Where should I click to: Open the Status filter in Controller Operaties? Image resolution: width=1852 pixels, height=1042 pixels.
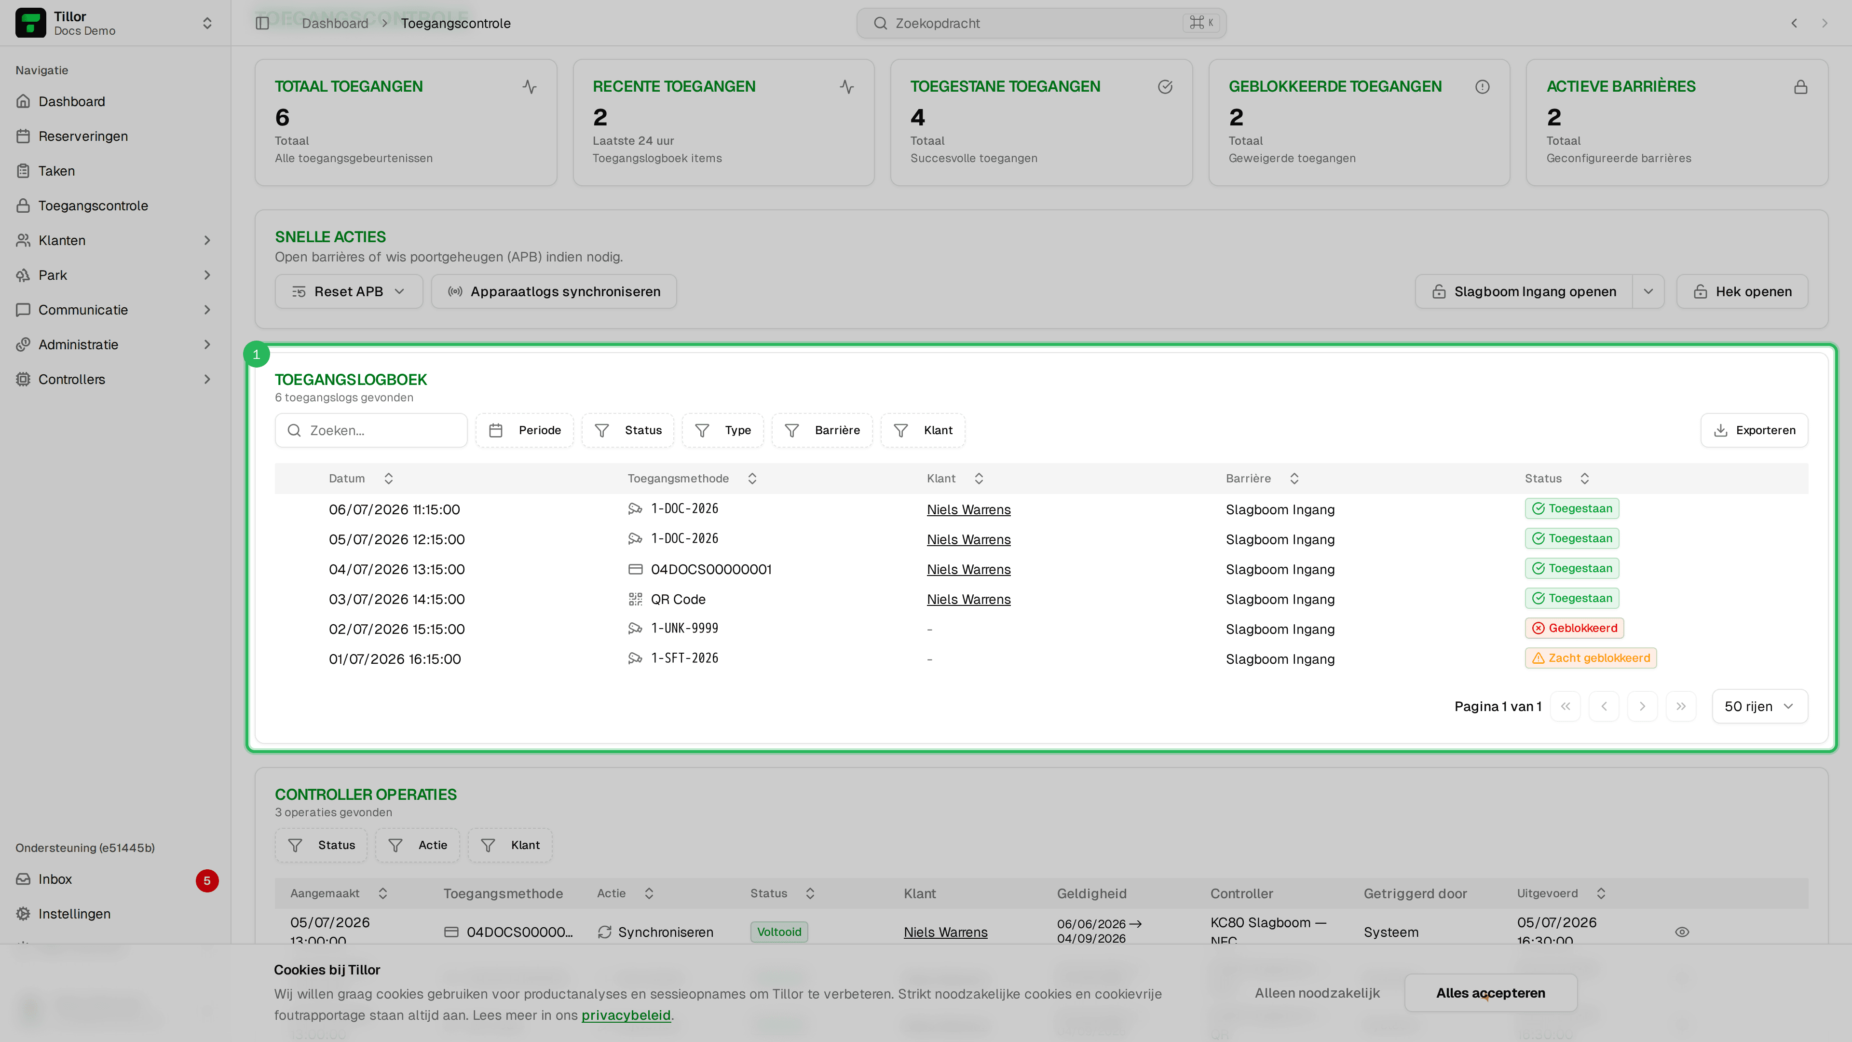click(321, 845)
